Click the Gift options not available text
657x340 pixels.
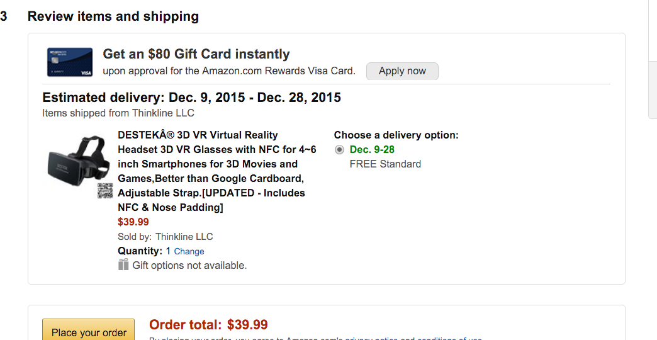pyautogui.click(x=189, y=266)
